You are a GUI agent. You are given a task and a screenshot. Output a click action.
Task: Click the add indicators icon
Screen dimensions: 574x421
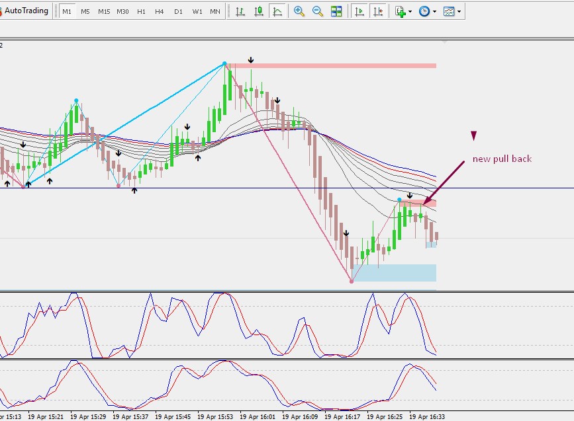point(401,11)
